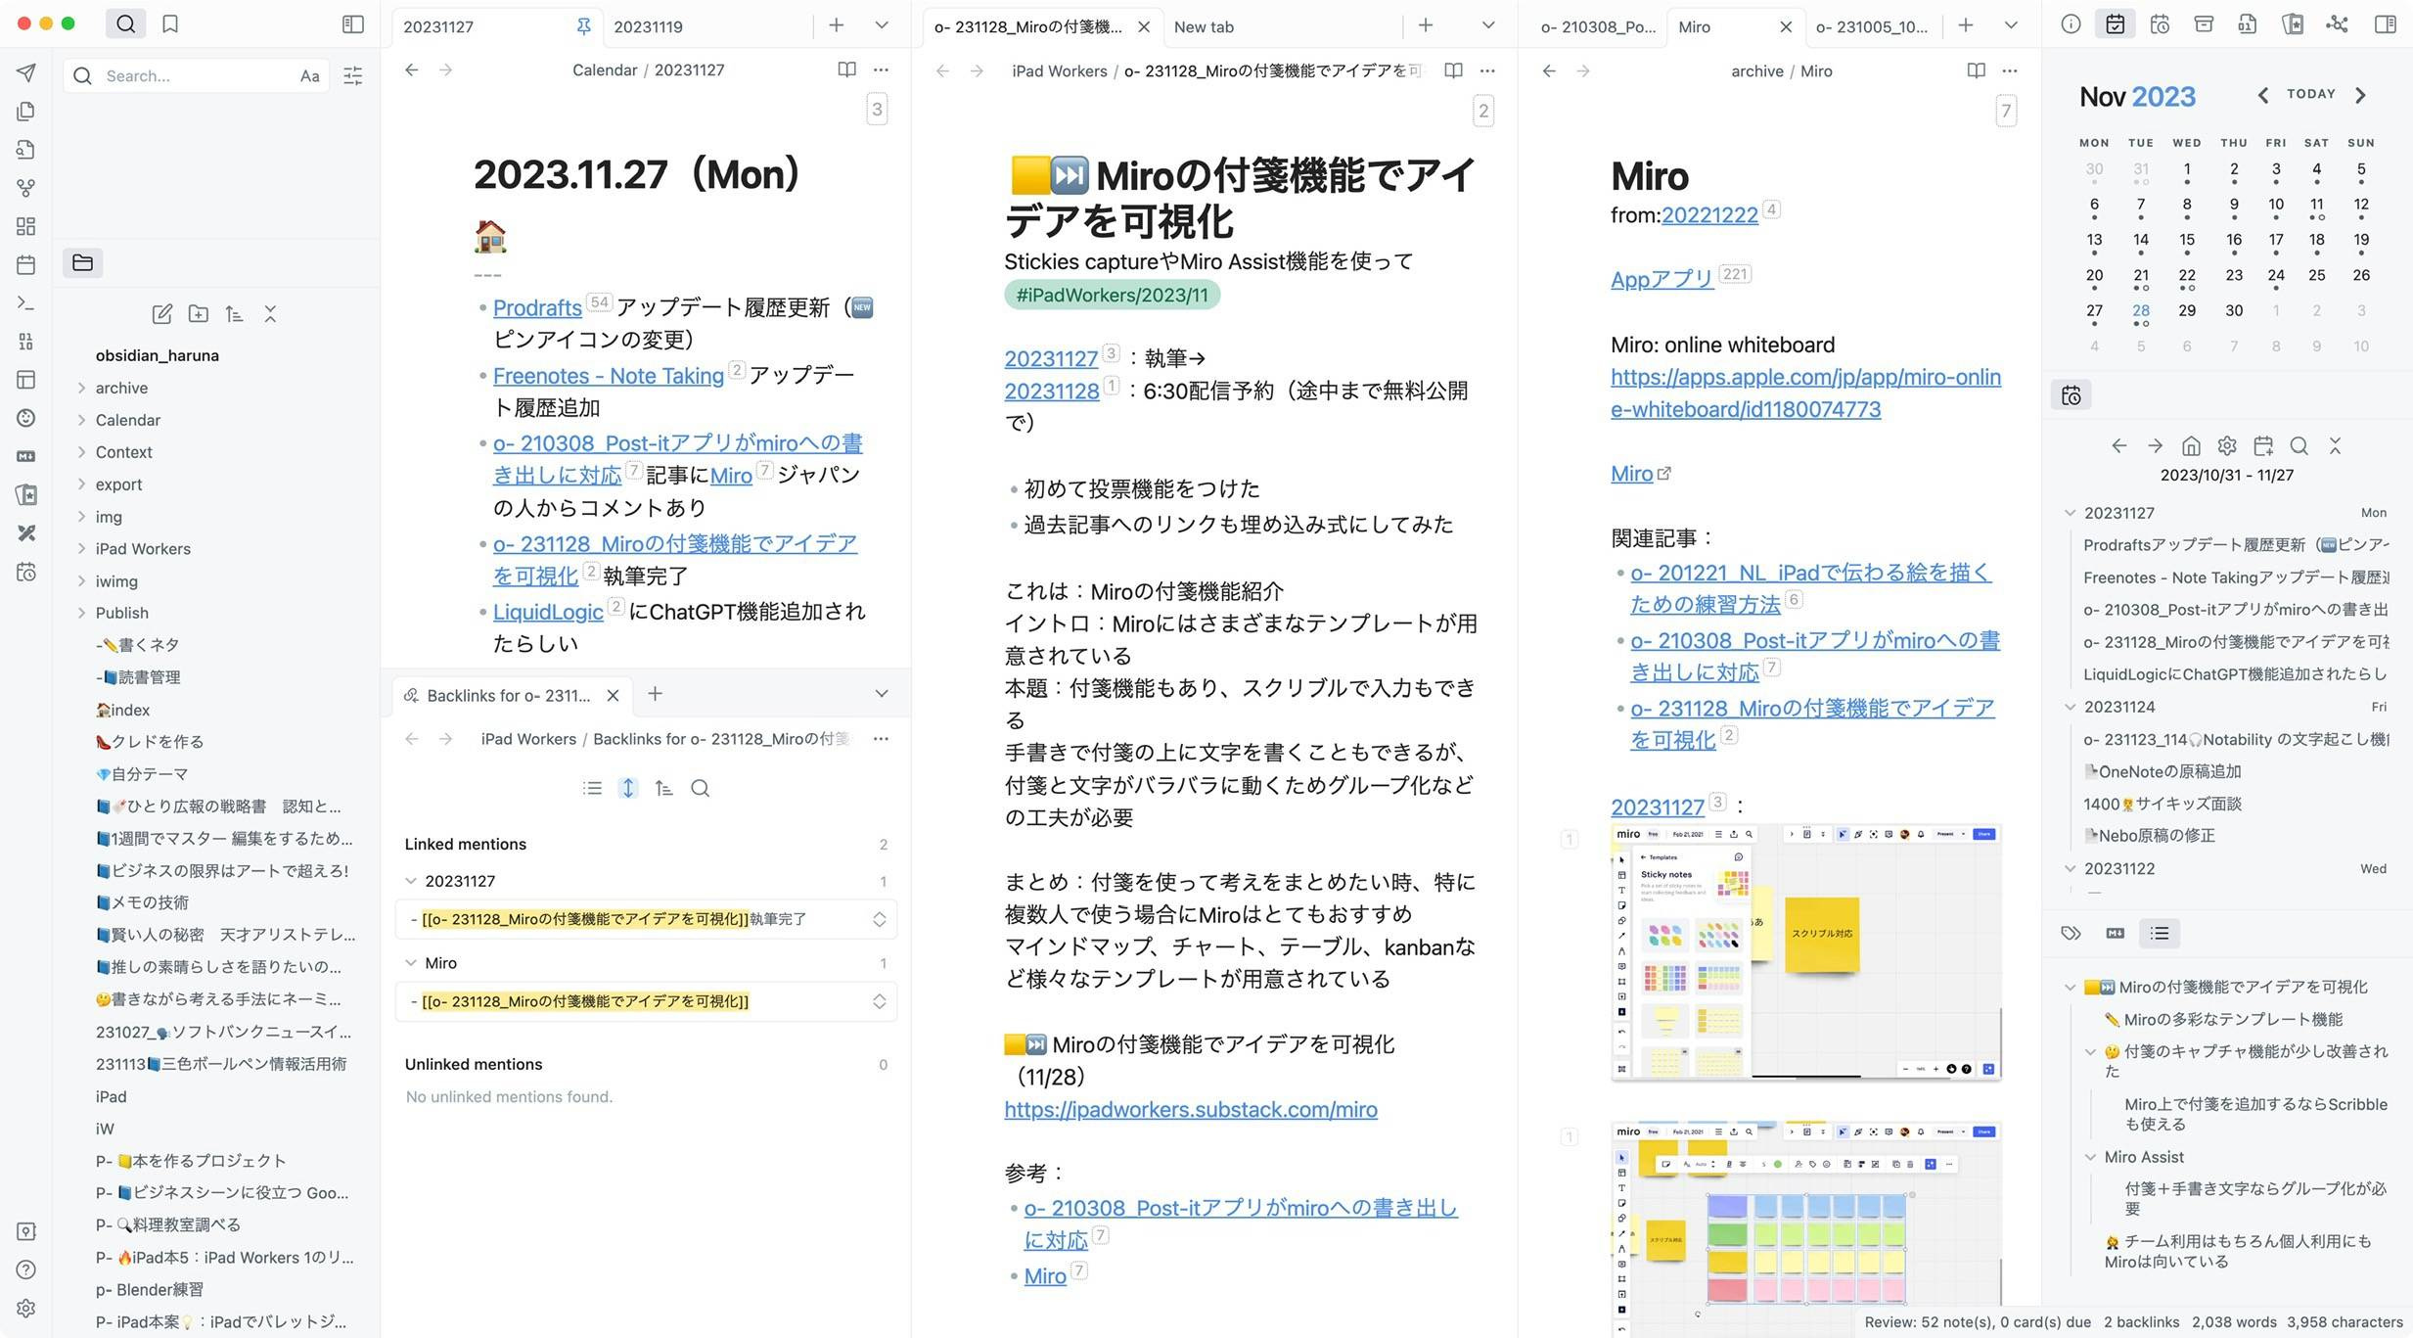Collapse all folders in file explorer
Image resolution: width=2413 pixels, height=1338 pixels.
(x=270, y=314)
